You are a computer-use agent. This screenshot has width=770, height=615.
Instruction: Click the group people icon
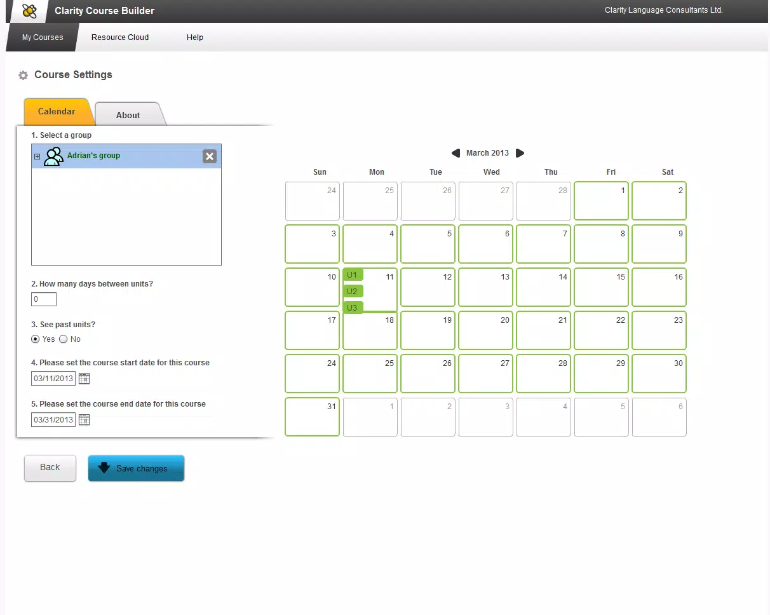53,156
